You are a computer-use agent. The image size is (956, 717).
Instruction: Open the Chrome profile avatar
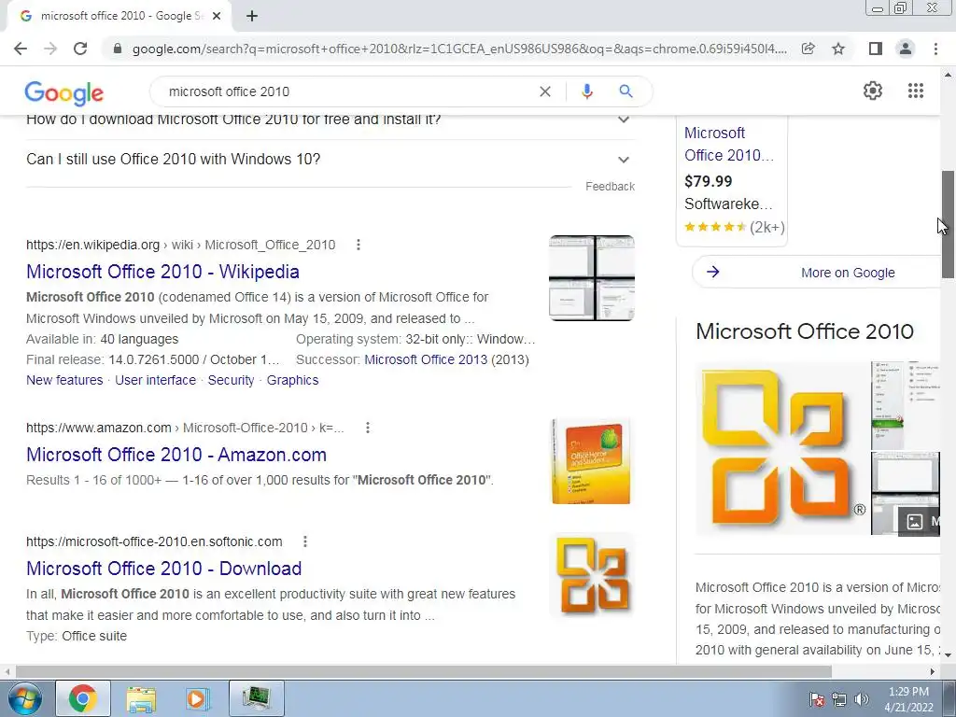pyautogui.click(x=906, y=49)
